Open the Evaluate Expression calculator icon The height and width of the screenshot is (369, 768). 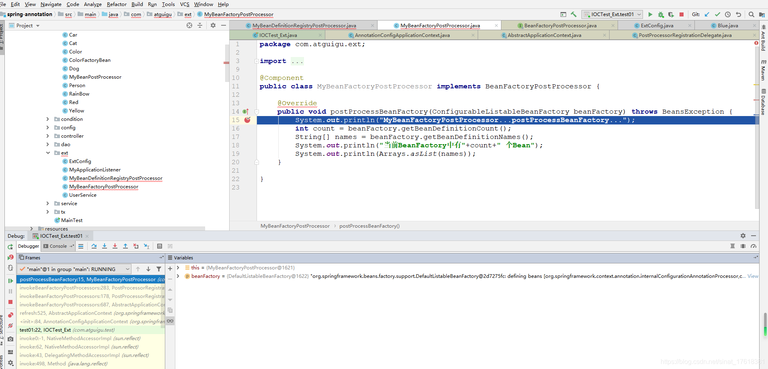tap(160, 246)
